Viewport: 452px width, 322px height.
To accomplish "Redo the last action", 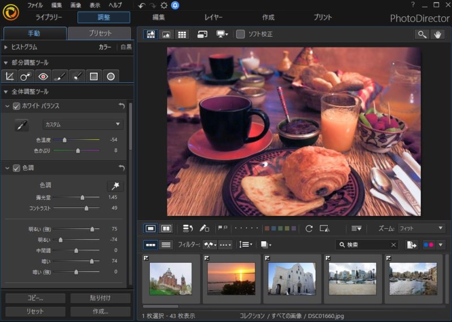I will [x=153, y=6].
